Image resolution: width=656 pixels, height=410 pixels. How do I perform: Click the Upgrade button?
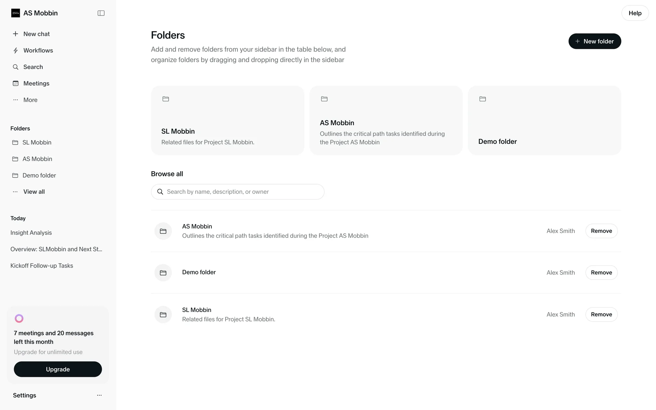pos(58,369)
